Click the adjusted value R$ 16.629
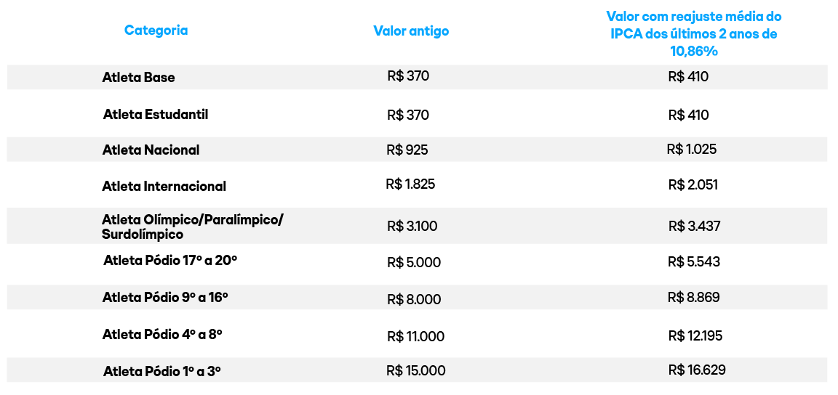 tap(696, 370)
